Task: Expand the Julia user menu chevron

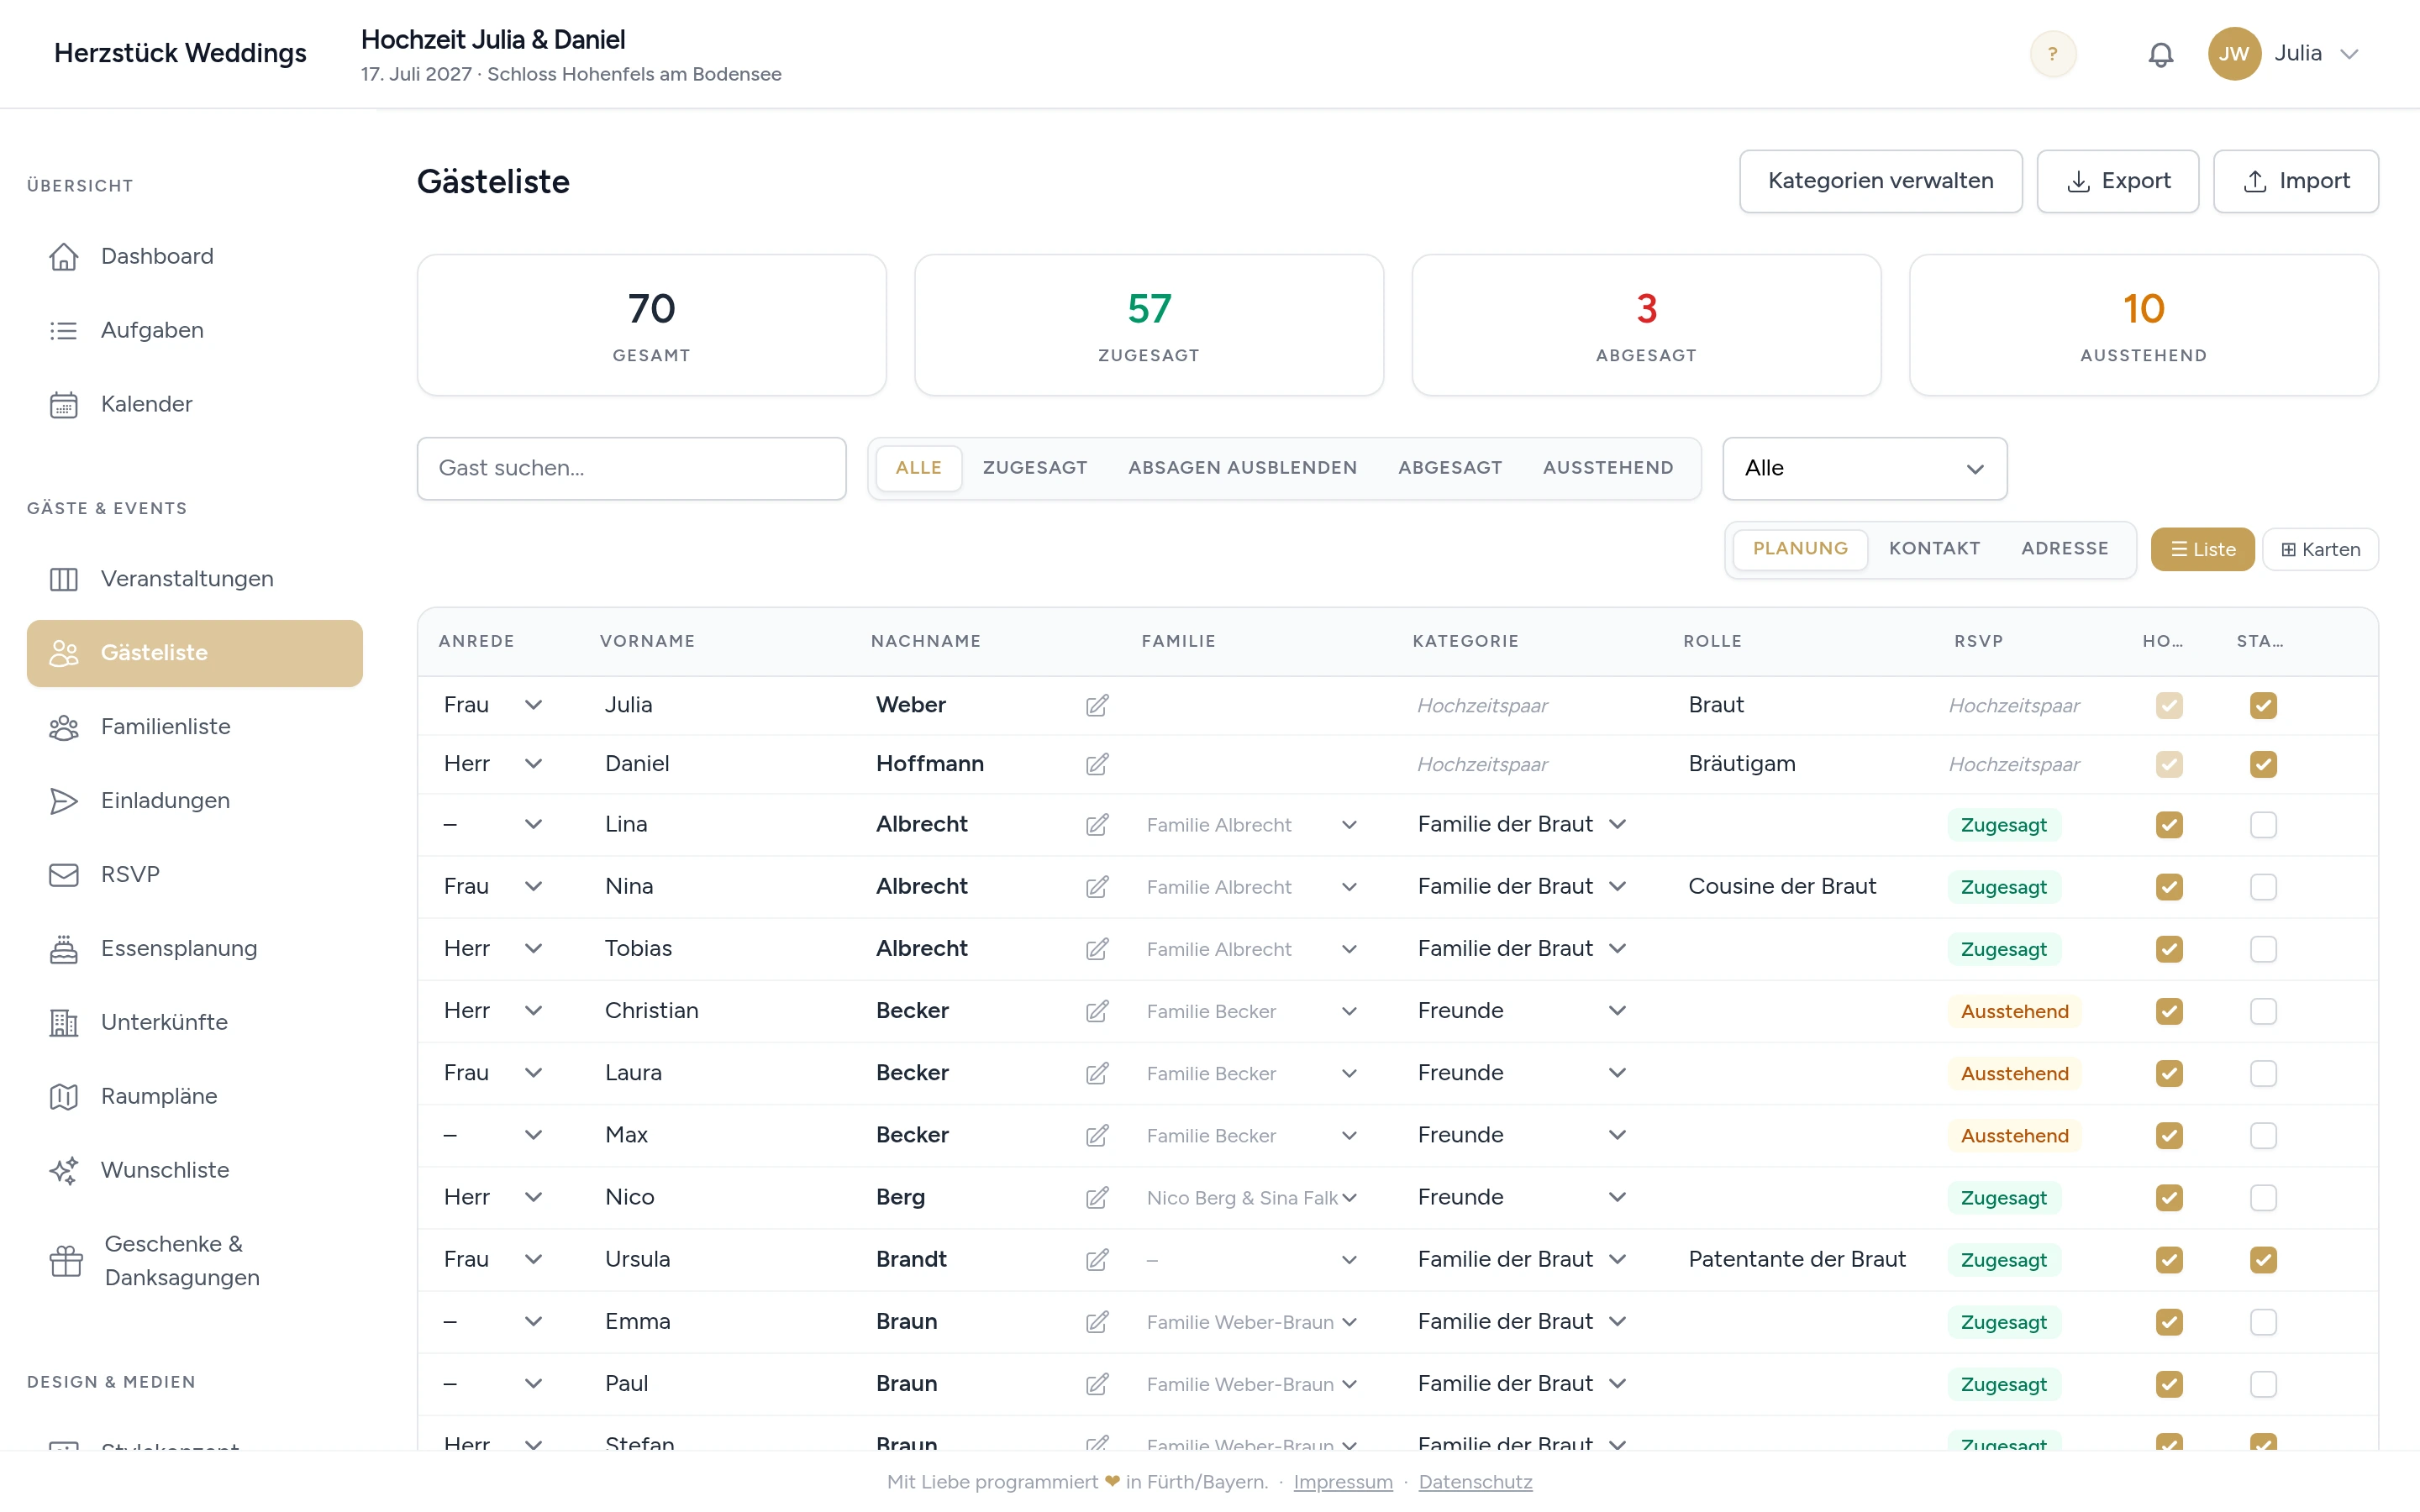Action: click(x=2350, y=54)
